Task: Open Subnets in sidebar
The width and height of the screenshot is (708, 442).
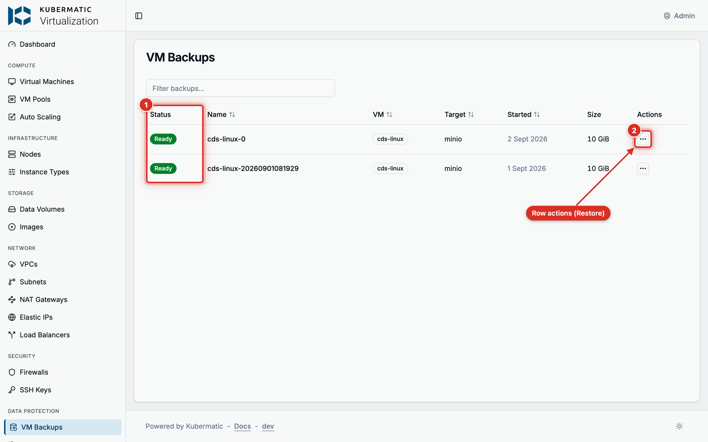Action: pos(62,282)
